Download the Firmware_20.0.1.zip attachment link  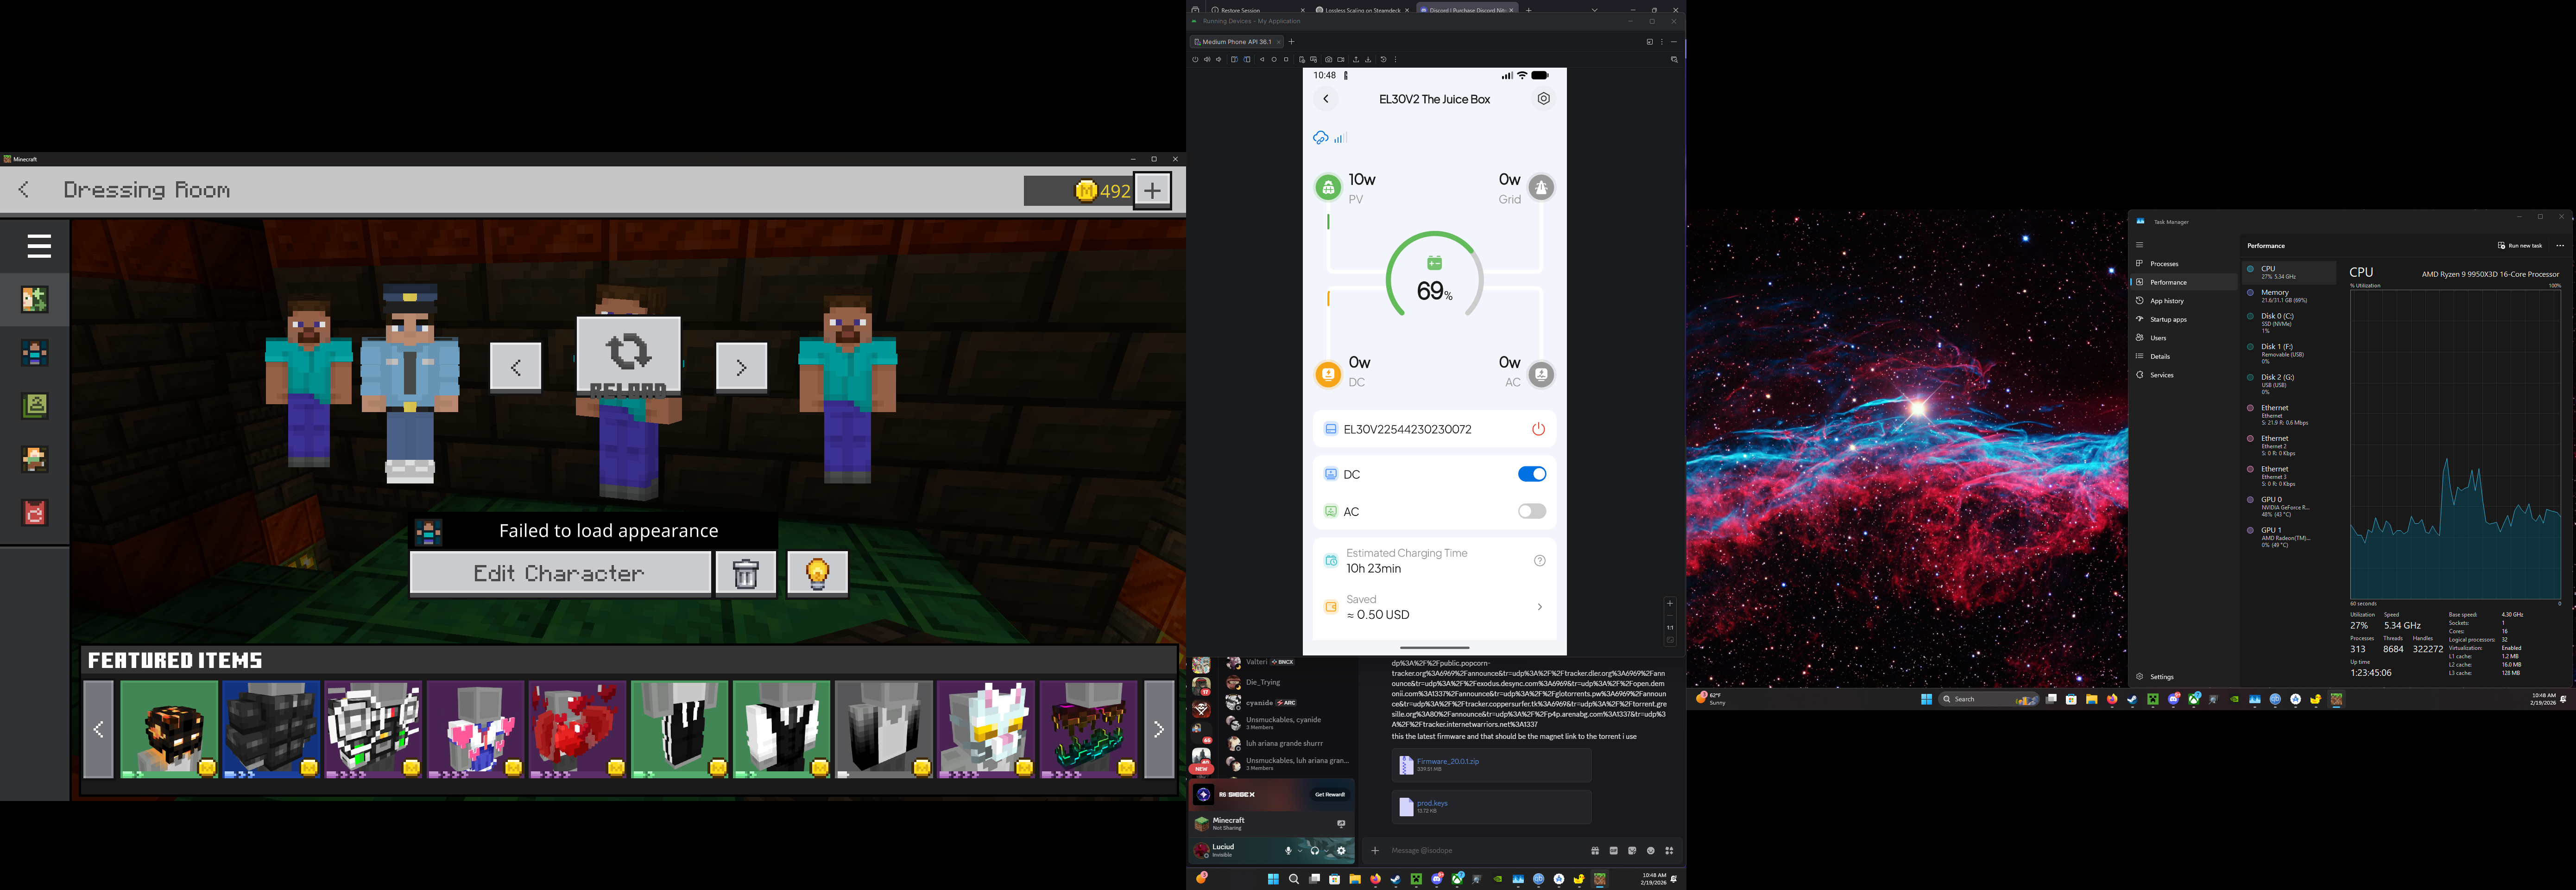tap(1447, 761)
